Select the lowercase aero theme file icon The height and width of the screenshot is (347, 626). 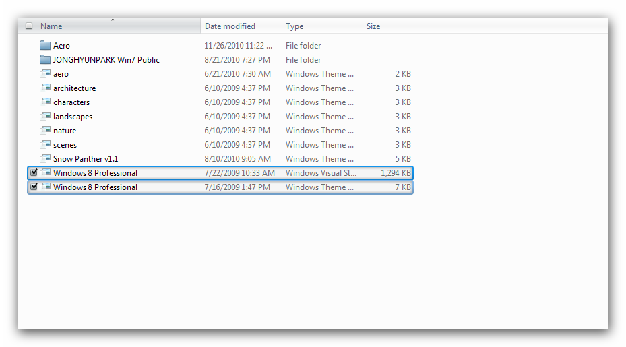point(46,74)
